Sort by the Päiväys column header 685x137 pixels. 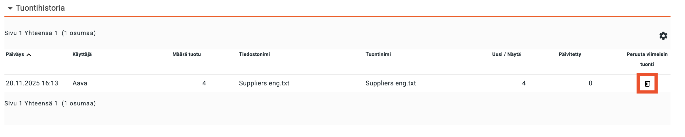point(15,54)
